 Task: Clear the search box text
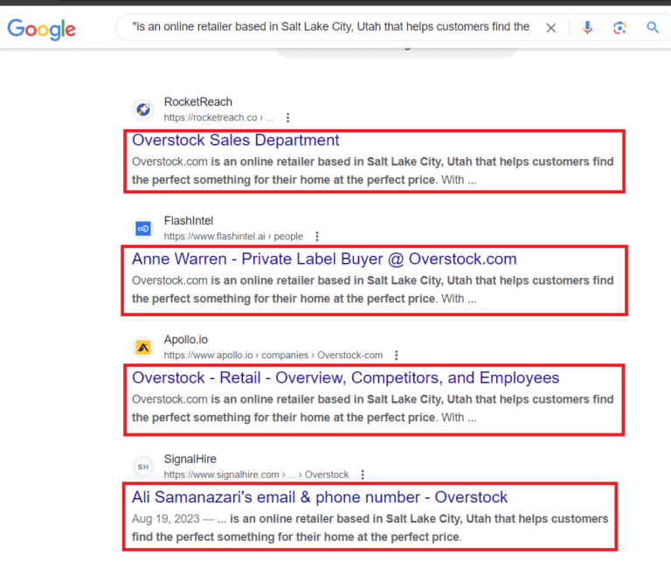[550, 28]
